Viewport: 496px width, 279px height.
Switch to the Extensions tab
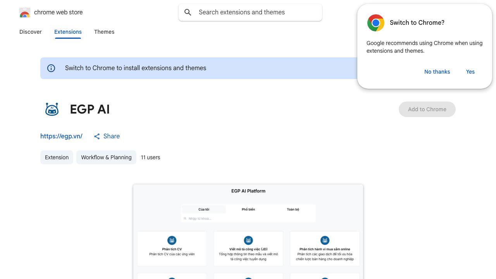point(68,32)
